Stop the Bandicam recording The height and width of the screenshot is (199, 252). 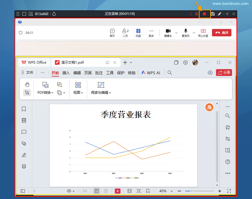click(204, 14)
